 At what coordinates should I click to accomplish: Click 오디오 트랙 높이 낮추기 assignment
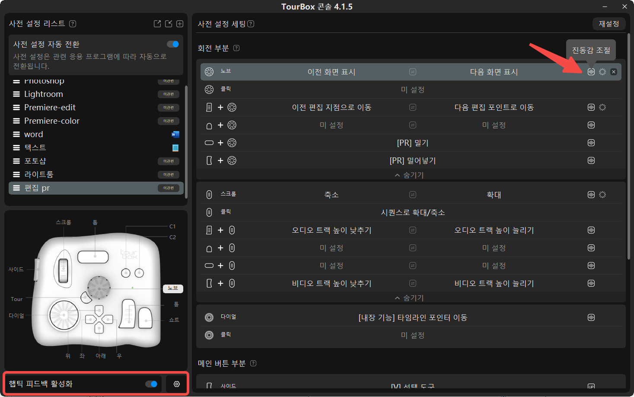point(331,230)
